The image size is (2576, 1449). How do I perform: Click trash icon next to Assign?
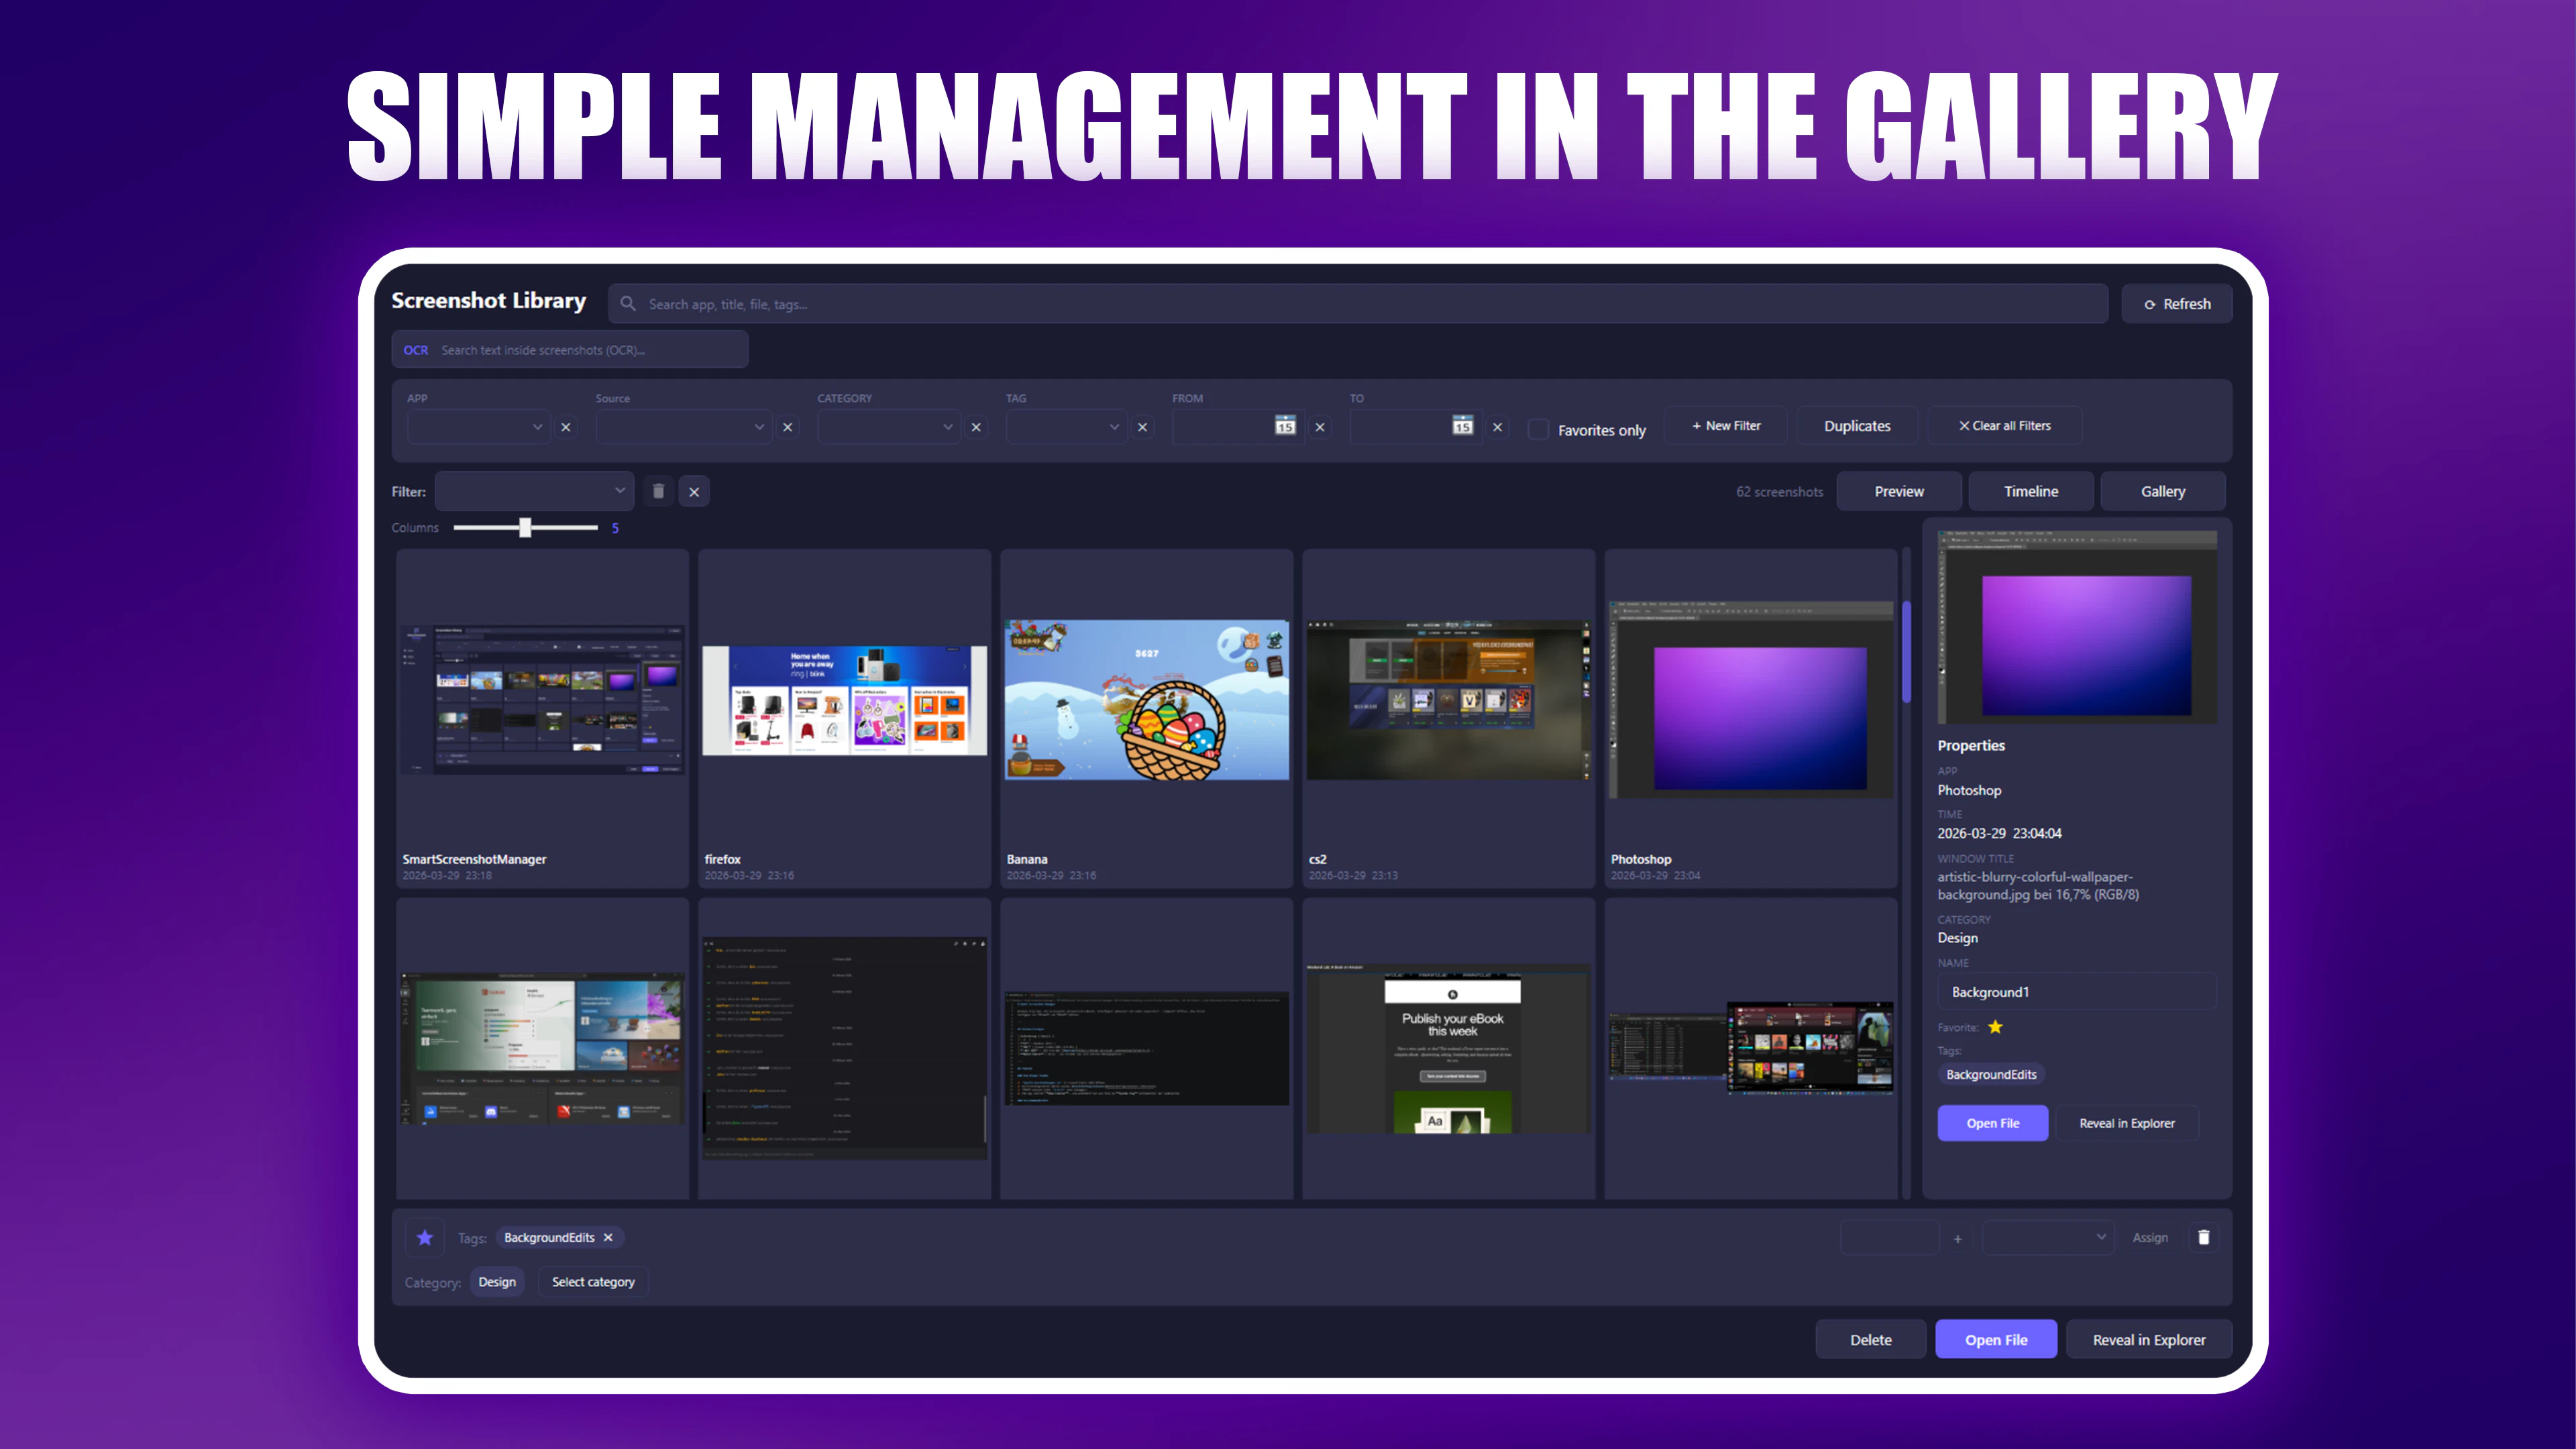pos(2204,1237)
